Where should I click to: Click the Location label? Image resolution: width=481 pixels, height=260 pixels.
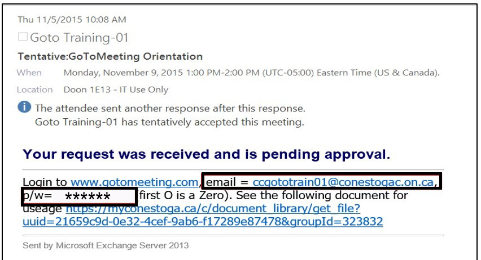(x=34, y=89)
